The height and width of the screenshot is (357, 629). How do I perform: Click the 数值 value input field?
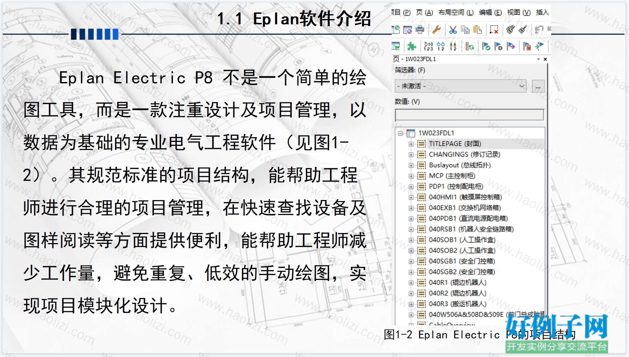pos(469,115)
